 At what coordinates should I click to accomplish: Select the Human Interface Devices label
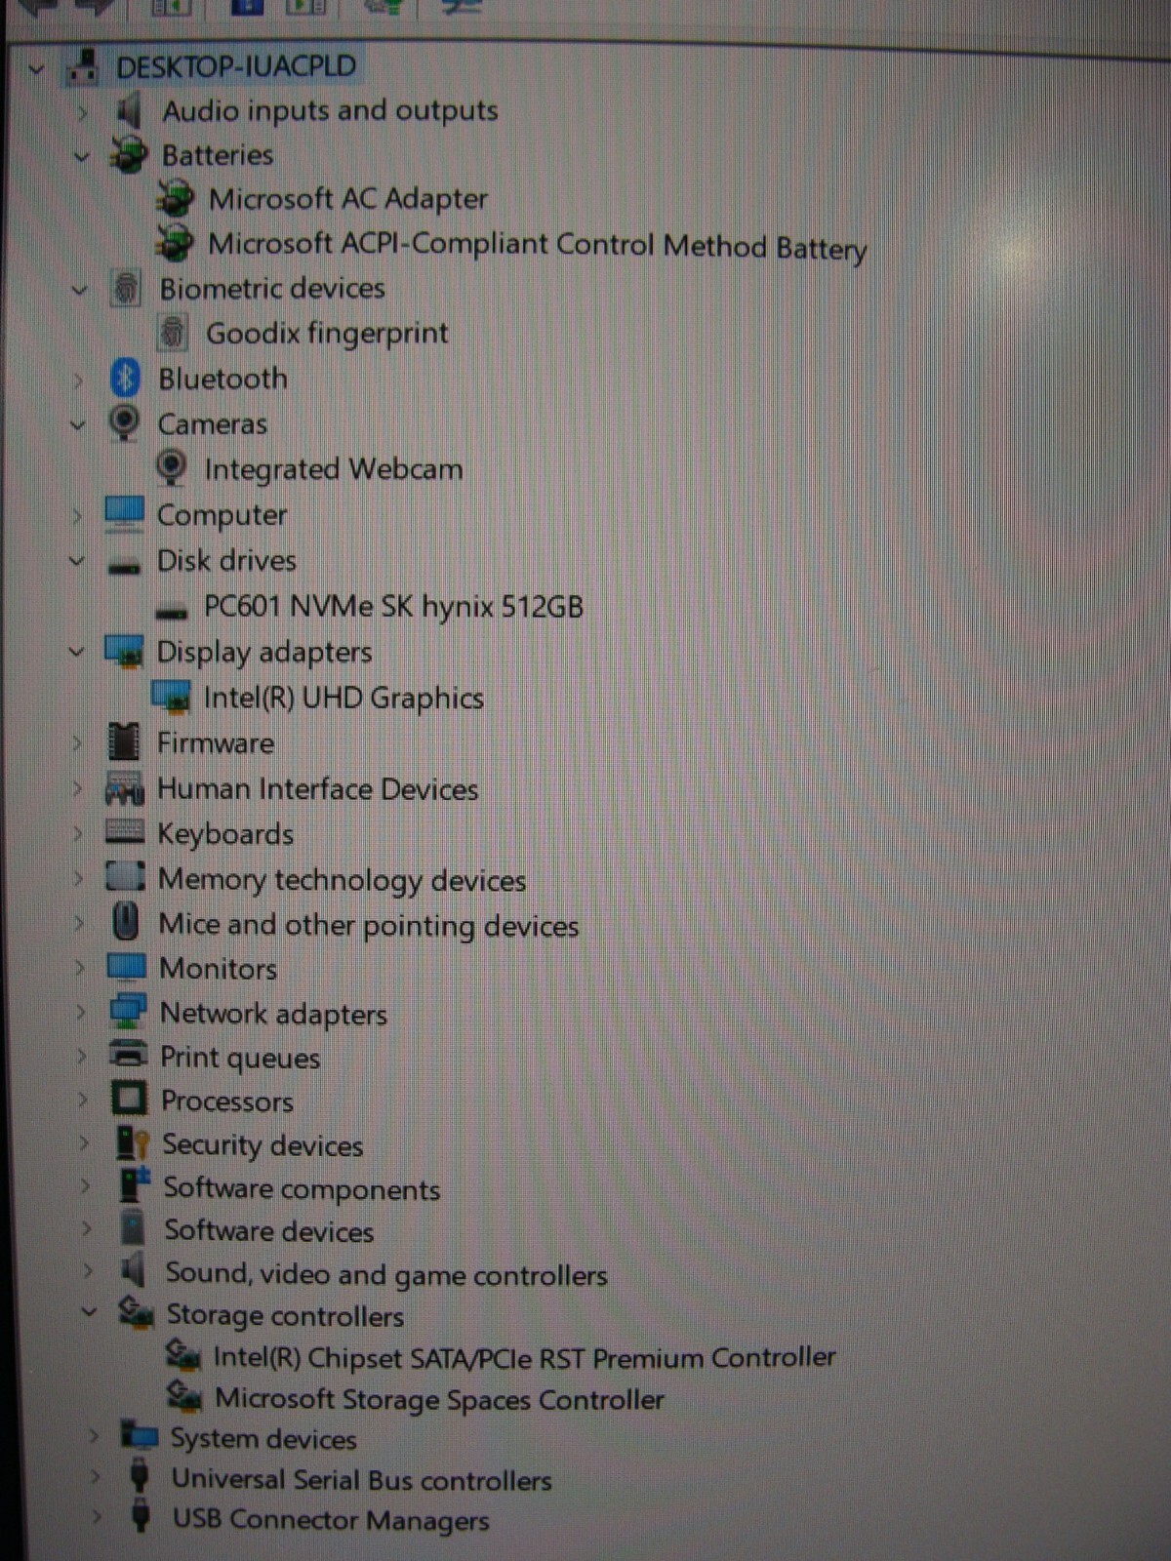(318, 789)
